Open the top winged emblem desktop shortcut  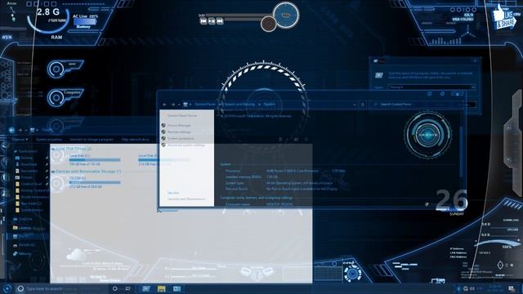point(65,69)
